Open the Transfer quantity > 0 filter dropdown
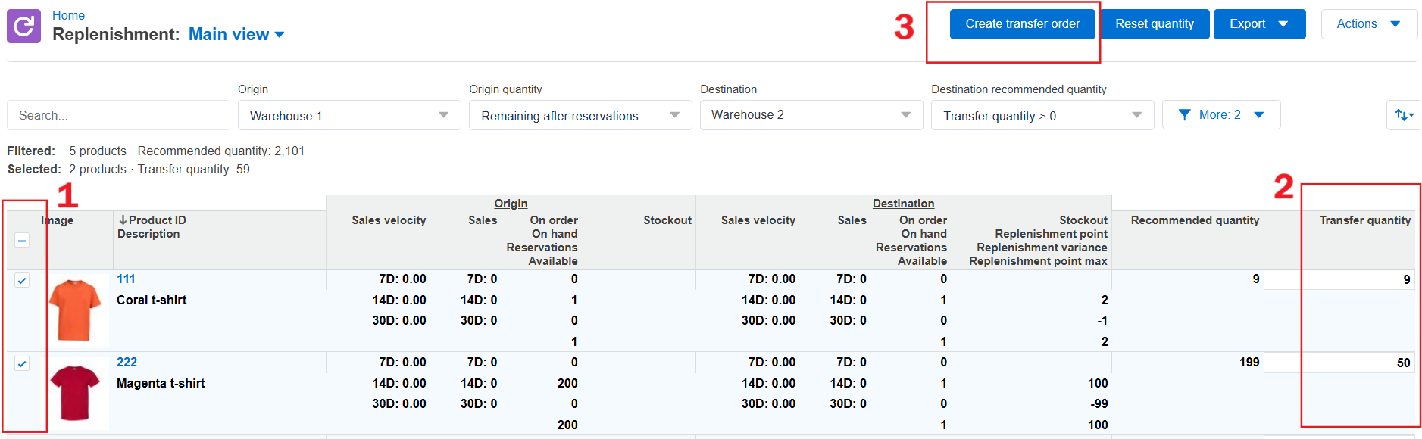1422x439 pixels. click(x=1042, y=115)
